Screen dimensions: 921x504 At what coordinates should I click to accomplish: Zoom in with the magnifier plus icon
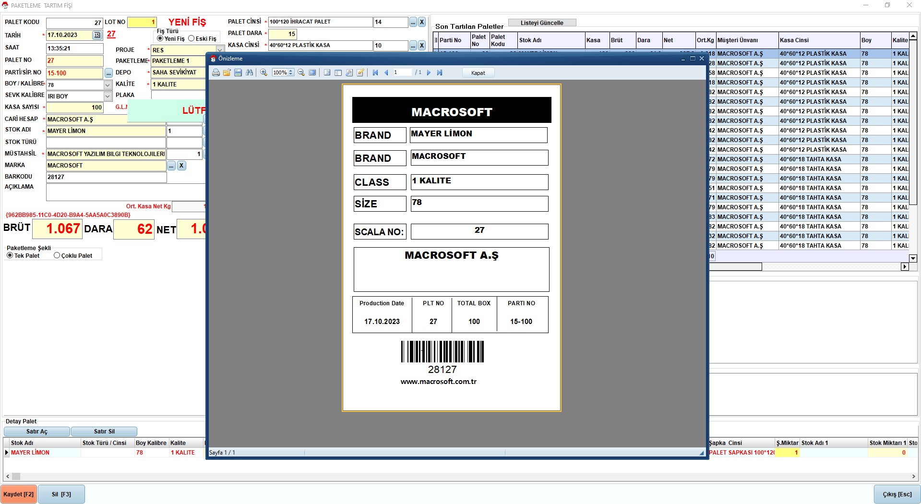263,72
